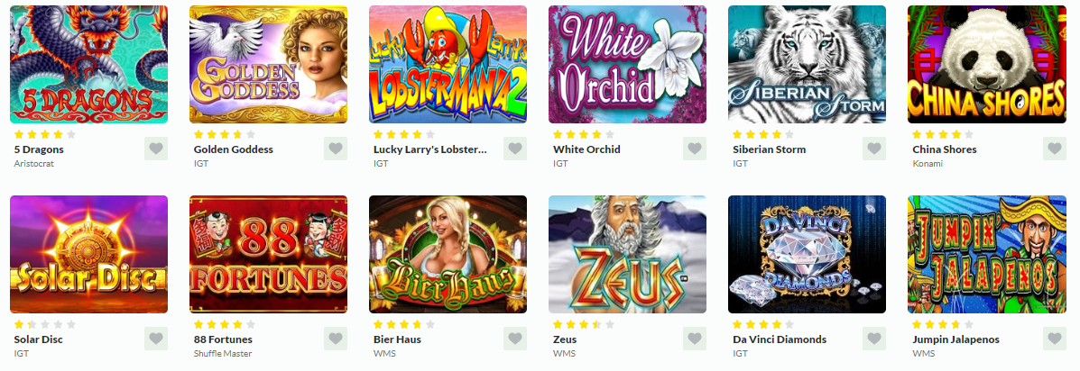Favorite the 5 Dragons game with heart icon
1080x371 pixels.
(x=156, y=149)
